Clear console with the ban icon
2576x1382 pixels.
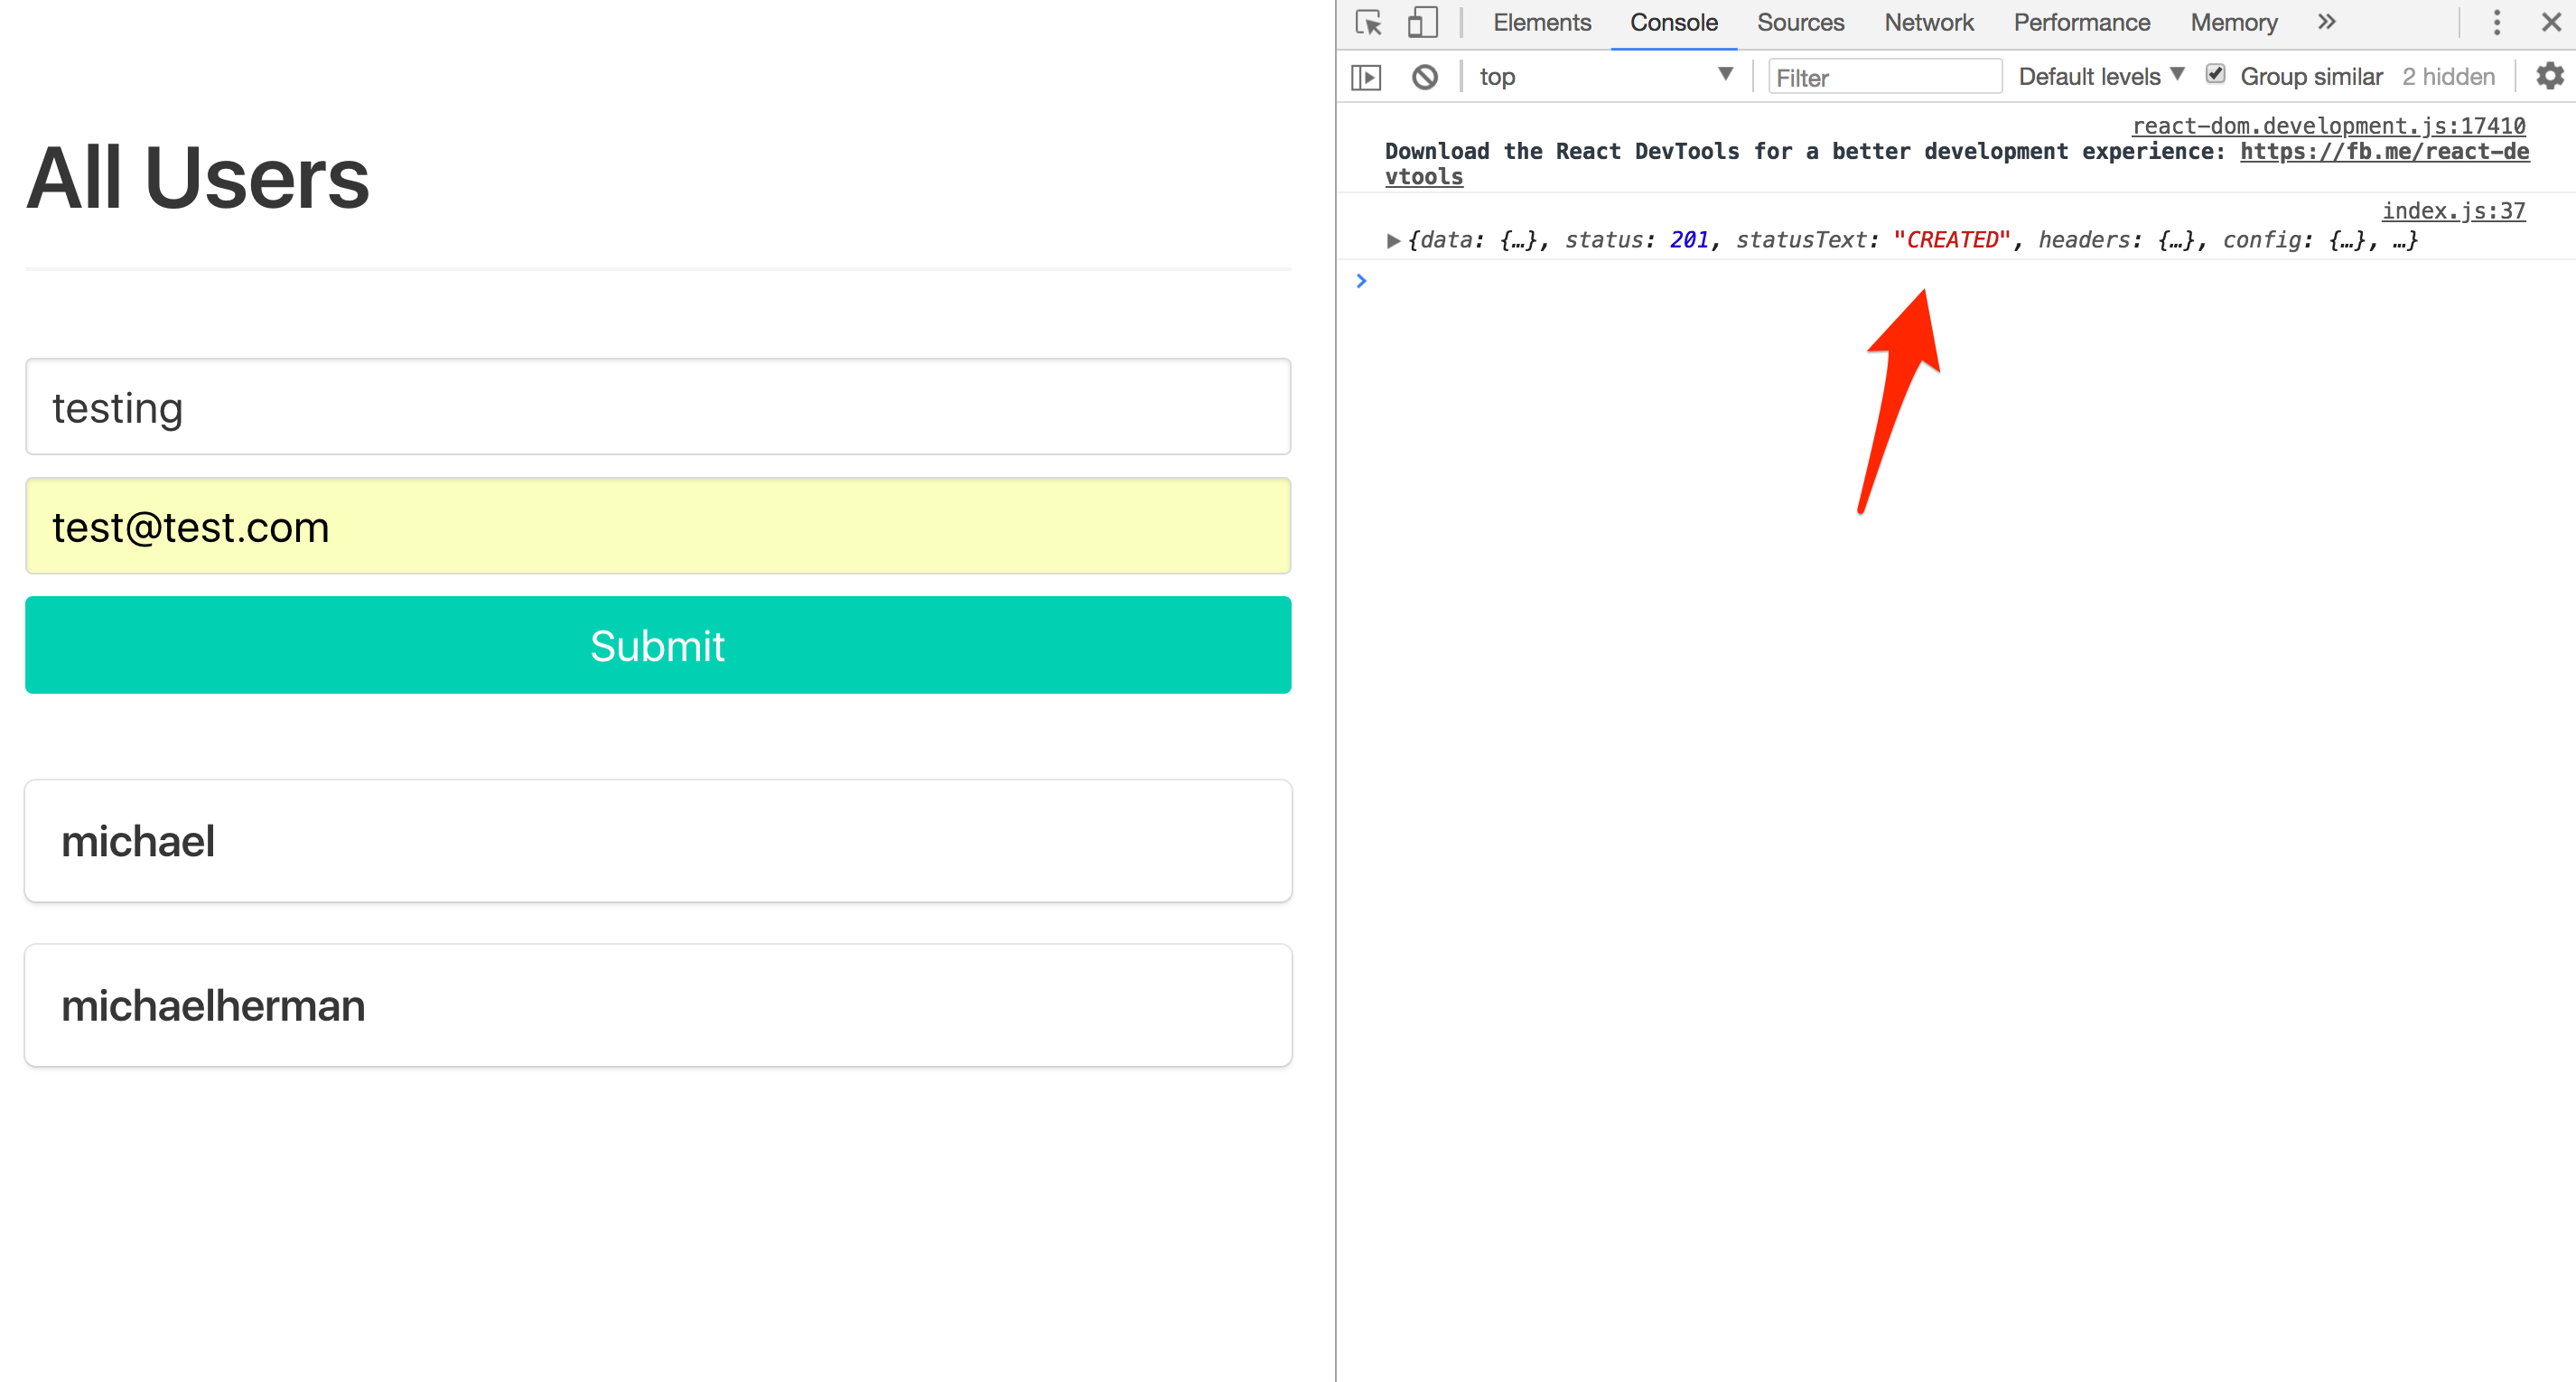(x=1425, y=77)
